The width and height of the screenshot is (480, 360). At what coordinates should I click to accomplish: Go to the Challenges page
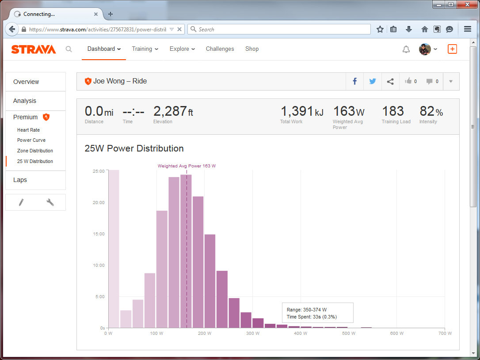[220, 49]
